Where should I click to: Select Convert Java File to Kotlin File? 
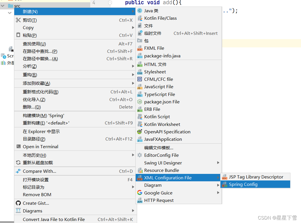coord(75,219)
